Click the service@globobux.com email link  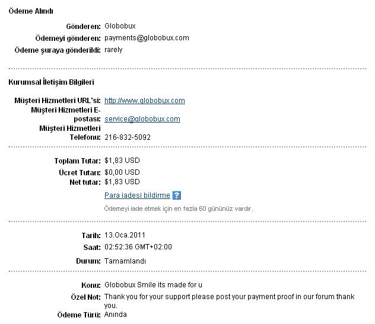[142, 119]
